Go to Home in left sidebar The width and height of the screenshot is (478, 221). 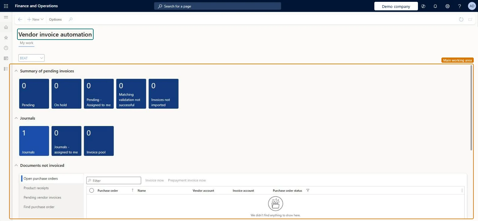pos(6,27)
